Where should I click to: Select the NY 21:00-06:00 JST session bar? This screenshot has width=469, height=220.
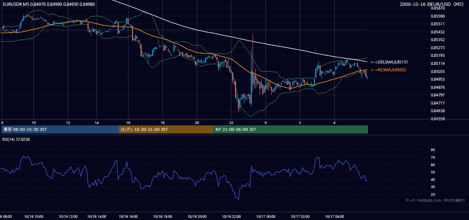[291, 129]
